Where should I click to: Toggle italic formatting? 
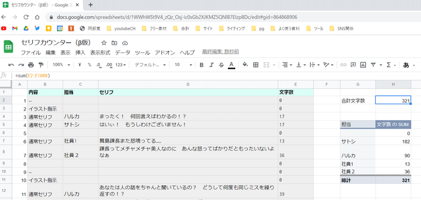[x=212, y=65]
